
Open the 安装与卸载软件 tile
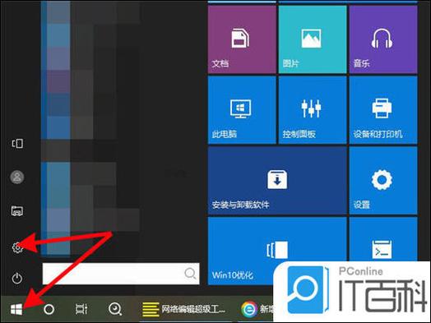277,181
